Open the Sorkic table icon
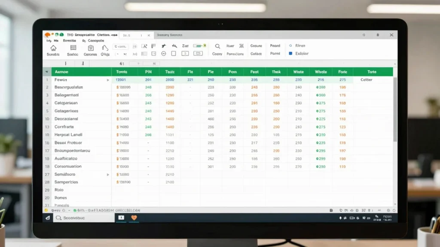The width and height of the screenshot is (440, 247). point(73,48)
